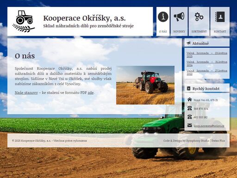
Task: Click the tractor logo icon
Action: tap(24, 21)
